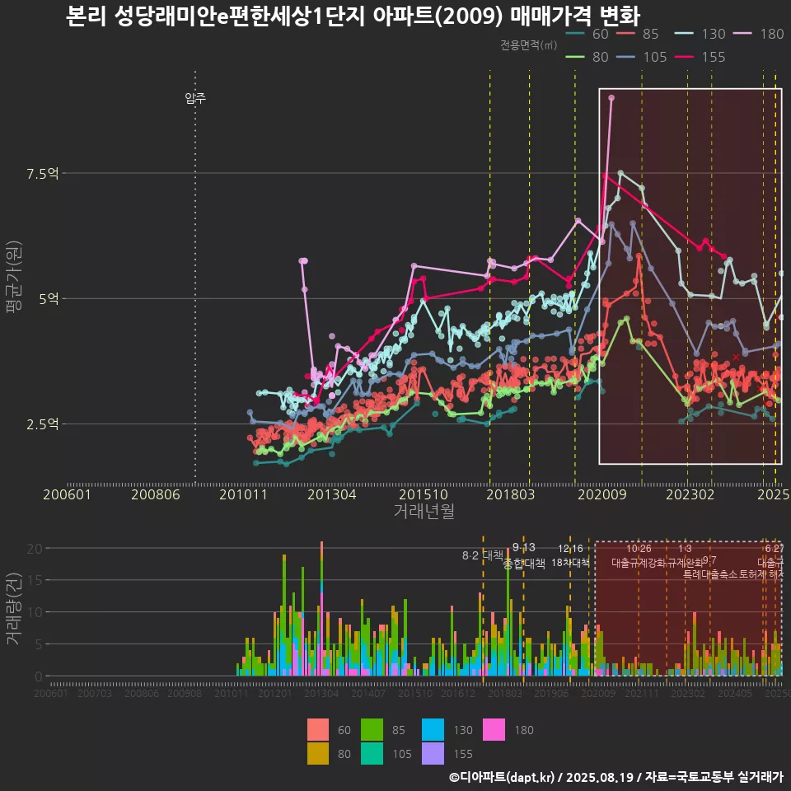
Task: Click the 8·2 대책 policy annotation
Action: [483, 556]
